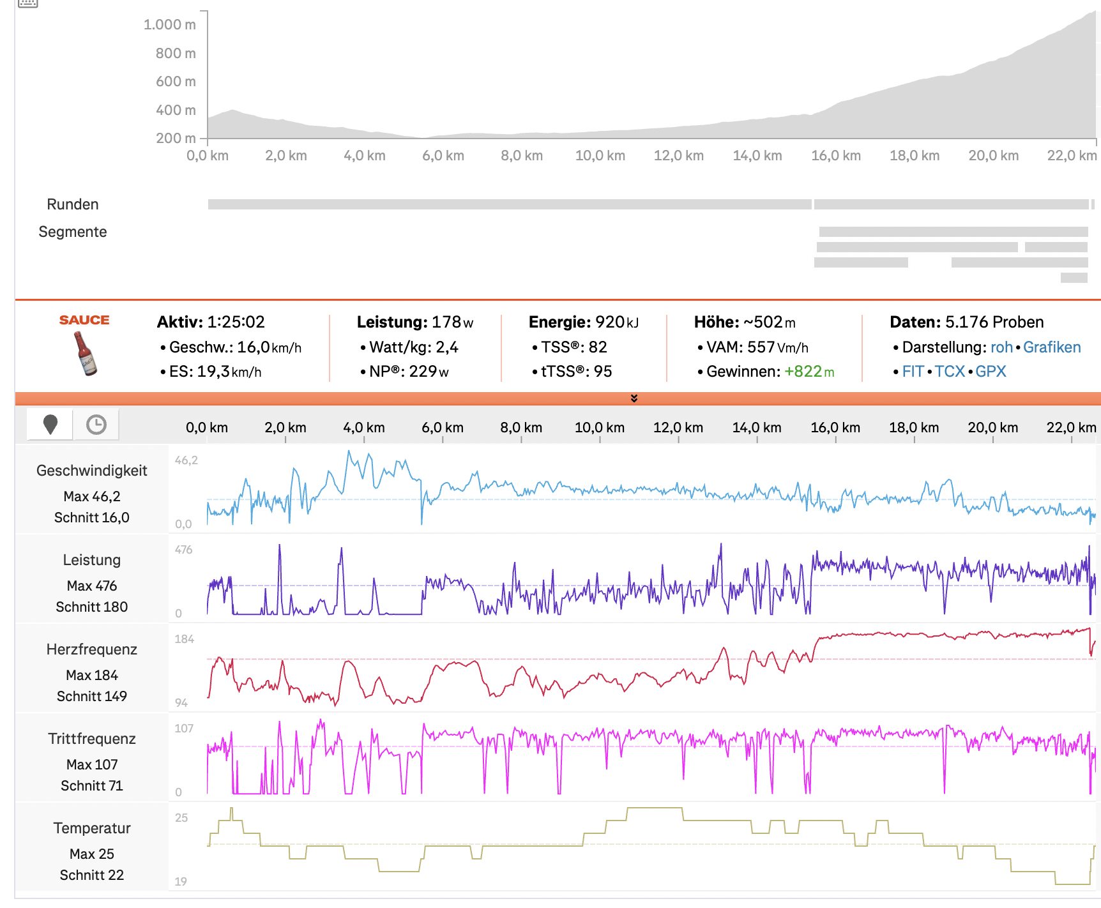Select the small bottom-row segment bar
This screenshot has height=908, width=1101.
click(x=1074, y=278)
